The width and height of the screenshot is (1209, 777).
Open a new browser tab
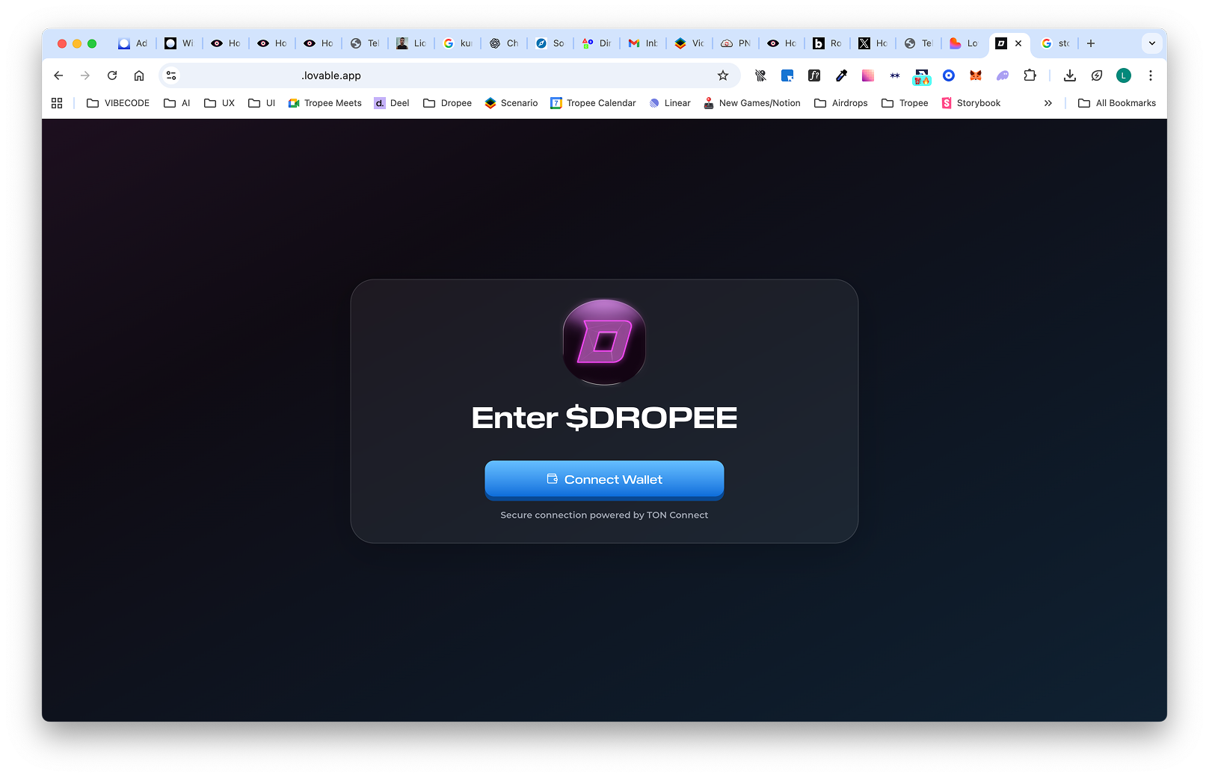pos(1091,43)
